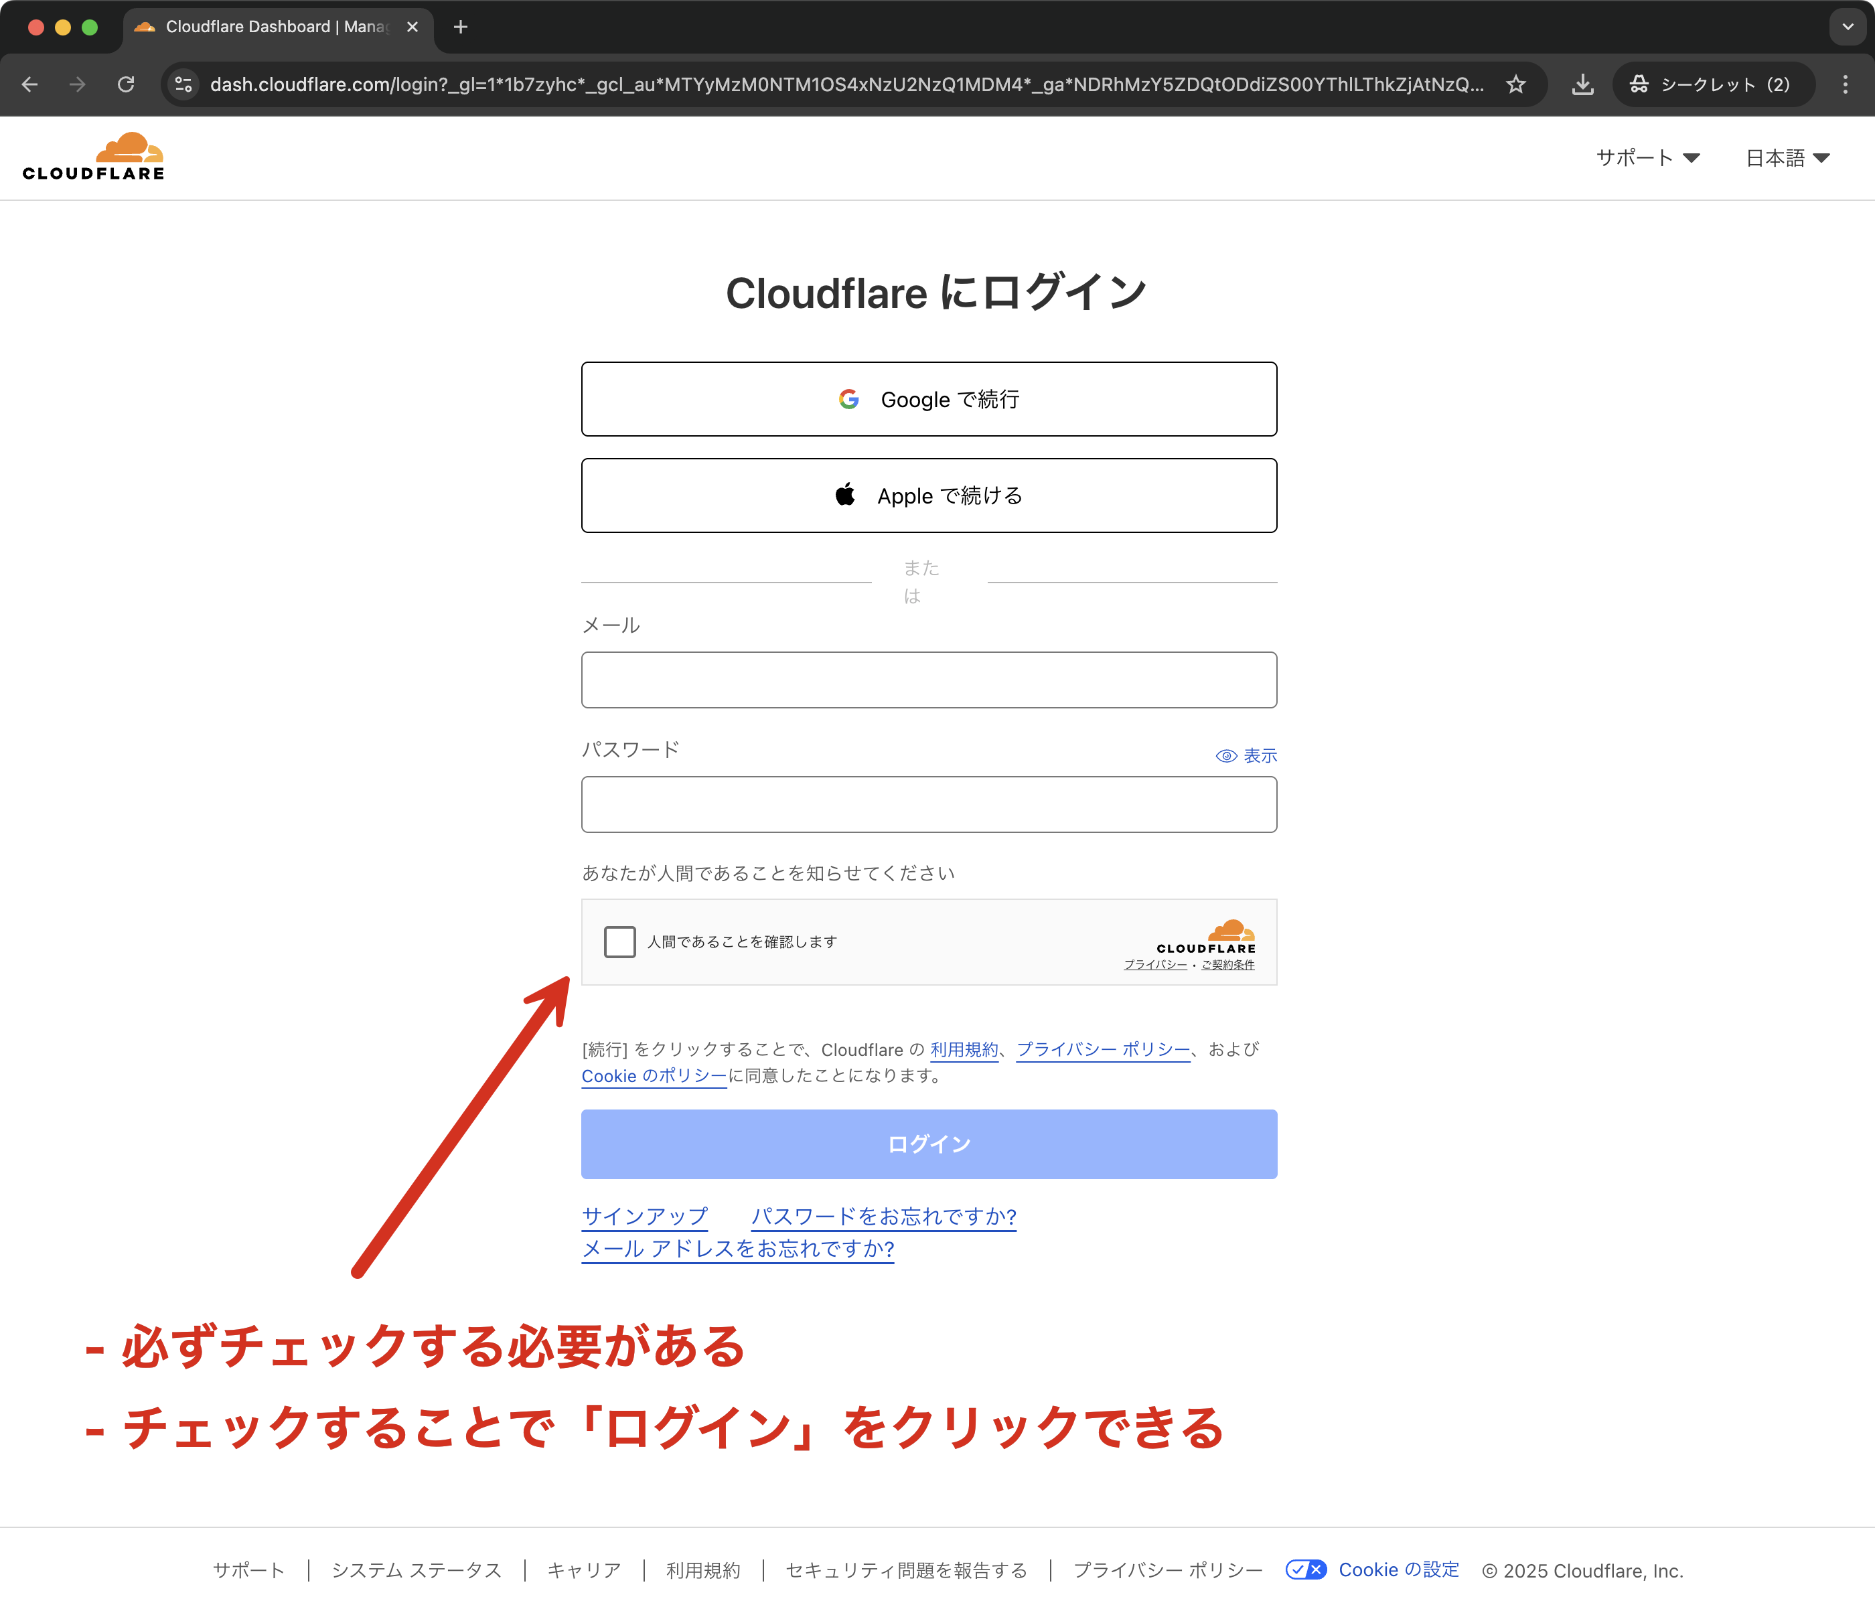This screenshot has width=1875, height=1607.
Task: Open captcha ご契約条件 link
Action: [1228, 965]
